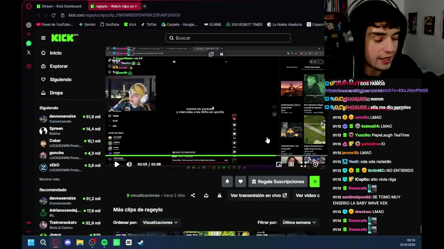Open zEkO's channel in the sidebar
This screenshot has width=444, height=249.
click(70, 167)
